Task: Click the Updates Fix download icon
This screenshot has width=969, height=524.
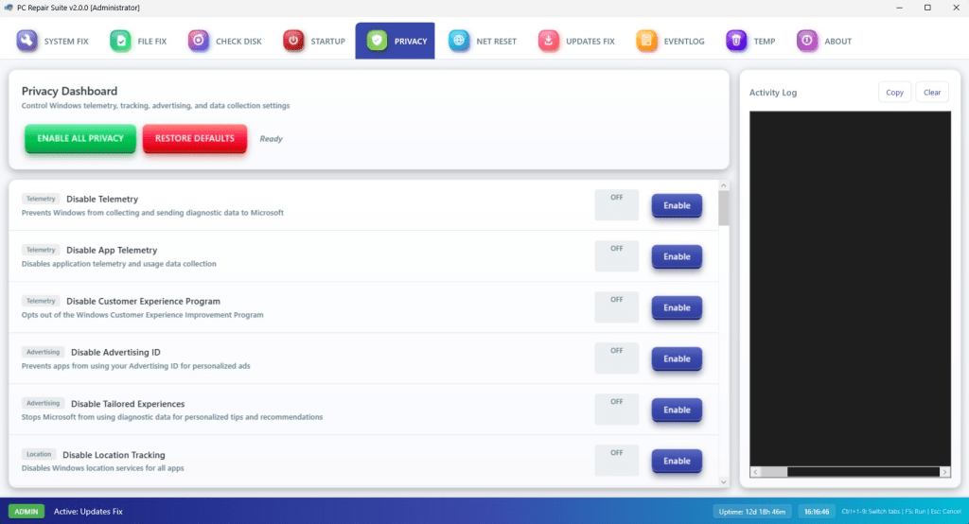Action: [x=549, y=41]
